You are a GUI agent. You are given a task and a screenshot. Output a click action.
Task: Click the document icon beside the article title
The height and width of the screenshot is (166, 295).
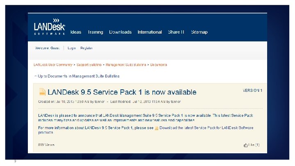(x=42, y=92)
